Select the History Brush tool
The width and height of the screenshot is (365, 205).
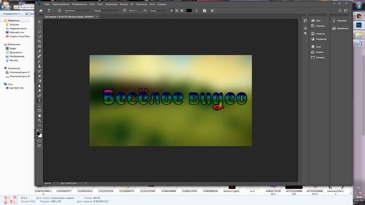[x=39, y=71]
